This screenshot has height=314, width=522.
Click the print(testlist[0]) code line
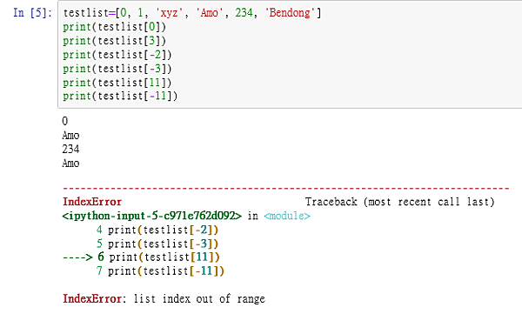(114, 27)
